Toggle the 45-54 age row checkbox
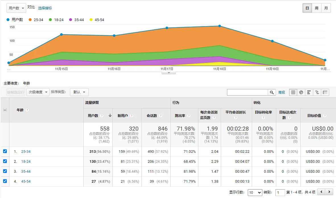Image resolution: width=336 pixels, height=198 pixels. (x=5, y=181)
